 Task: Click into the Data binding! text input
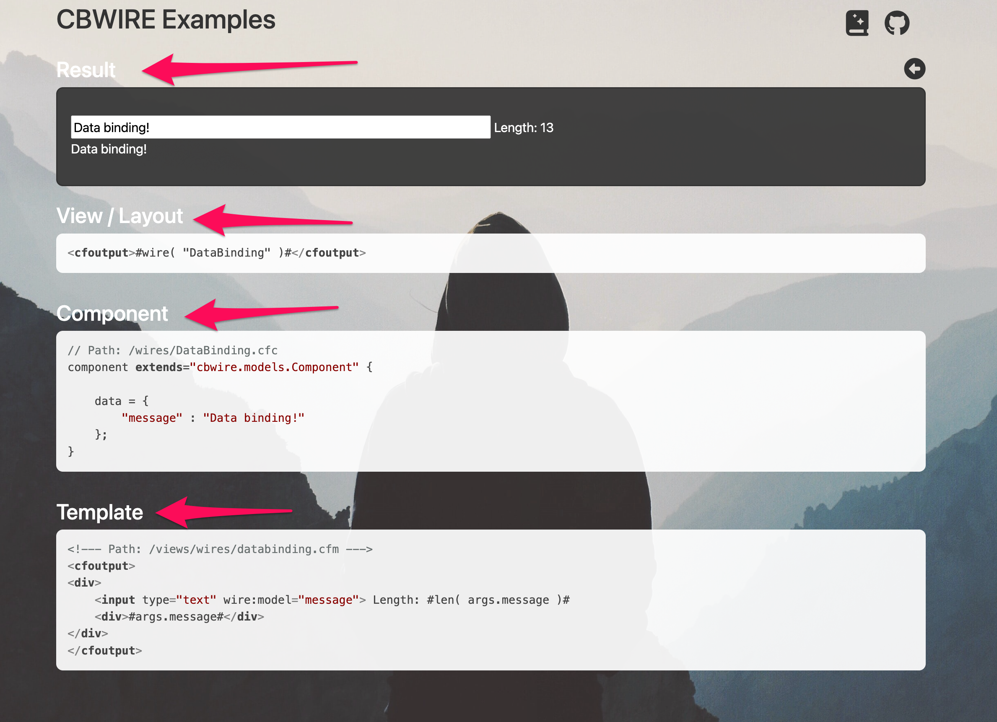click(280, 127)
